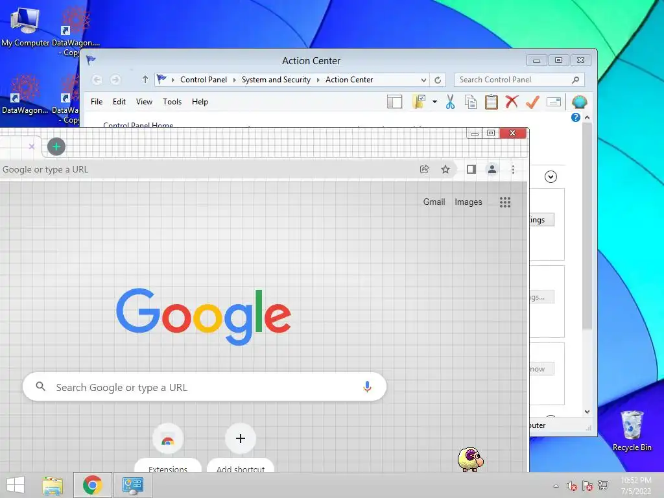Close the current Chrome tab
This screenshot has width=664, height=498.
click(31, 147)
